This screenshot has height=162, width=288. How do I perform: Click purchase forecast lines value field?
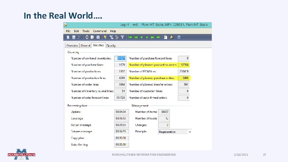(184, 58)
